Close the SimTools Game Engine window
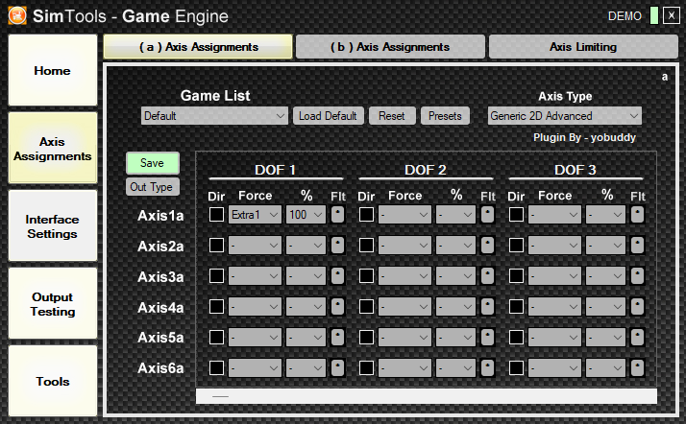This screenshot has height=424, width=686. coord(672,15)
